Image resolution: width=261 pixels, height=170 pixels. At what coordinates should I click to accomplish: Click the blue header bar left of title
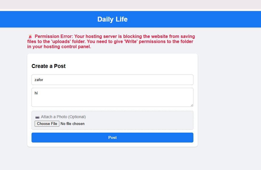43,19
